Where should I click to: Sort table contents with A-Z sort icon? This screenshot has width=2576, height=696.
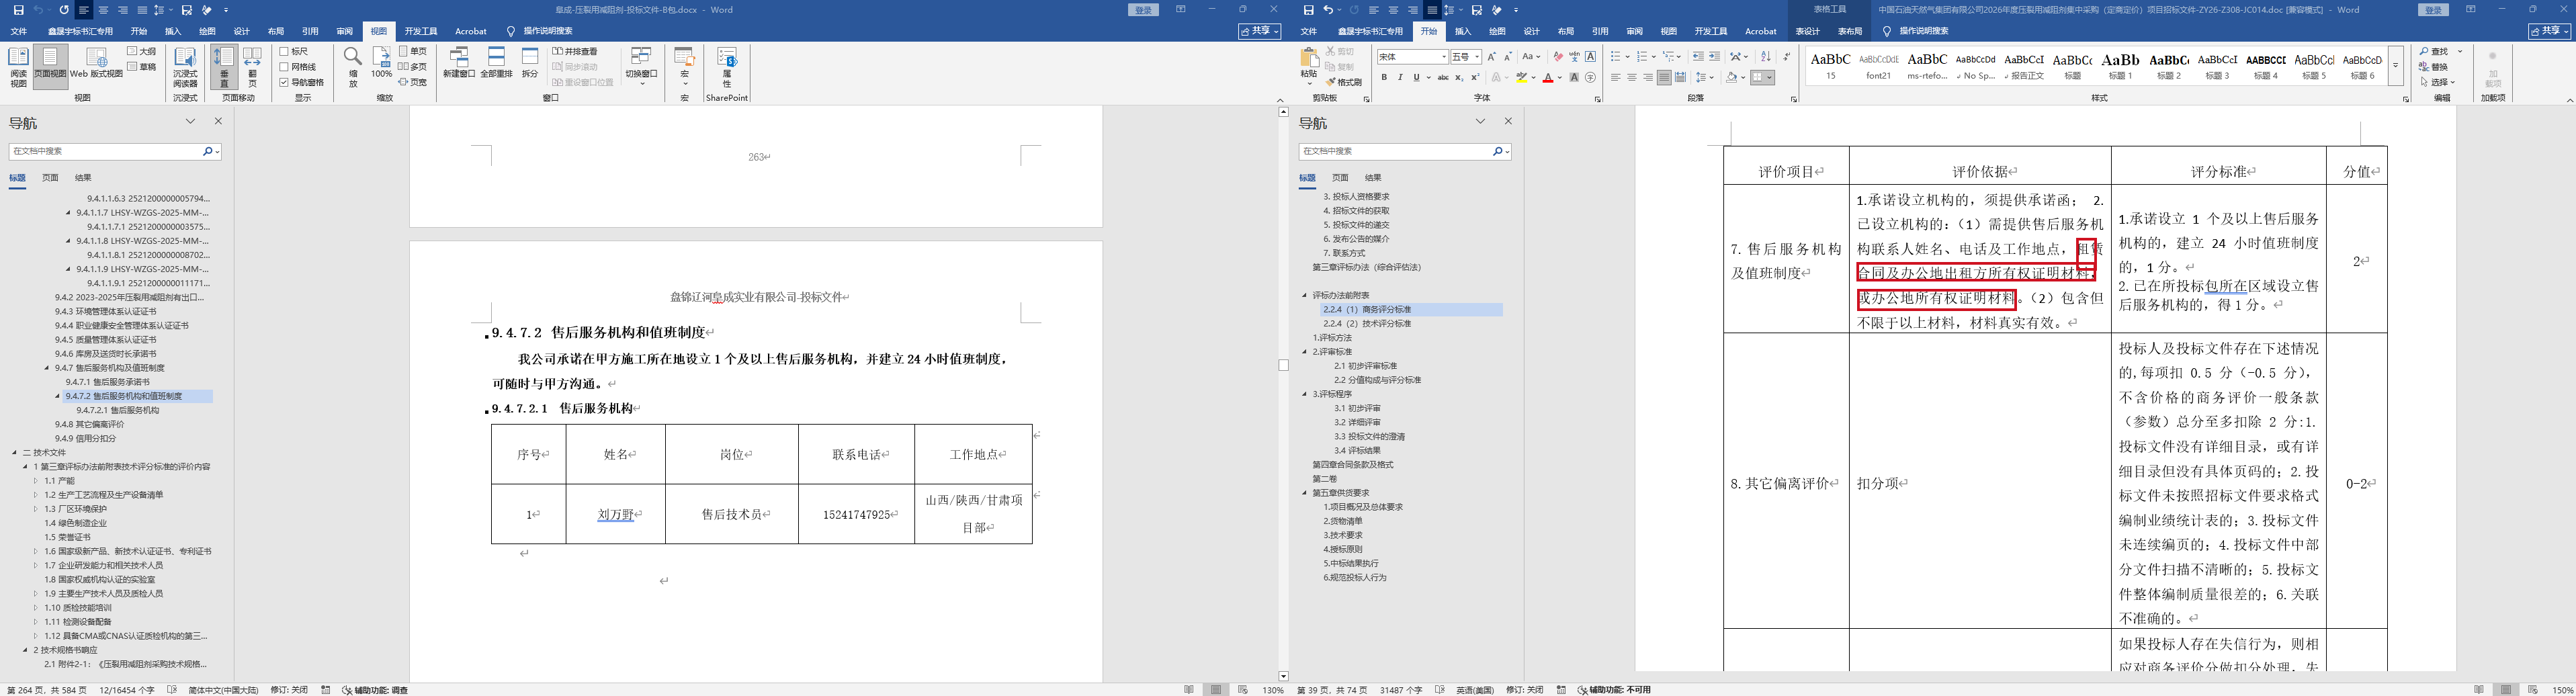[x=1766, y=57]
